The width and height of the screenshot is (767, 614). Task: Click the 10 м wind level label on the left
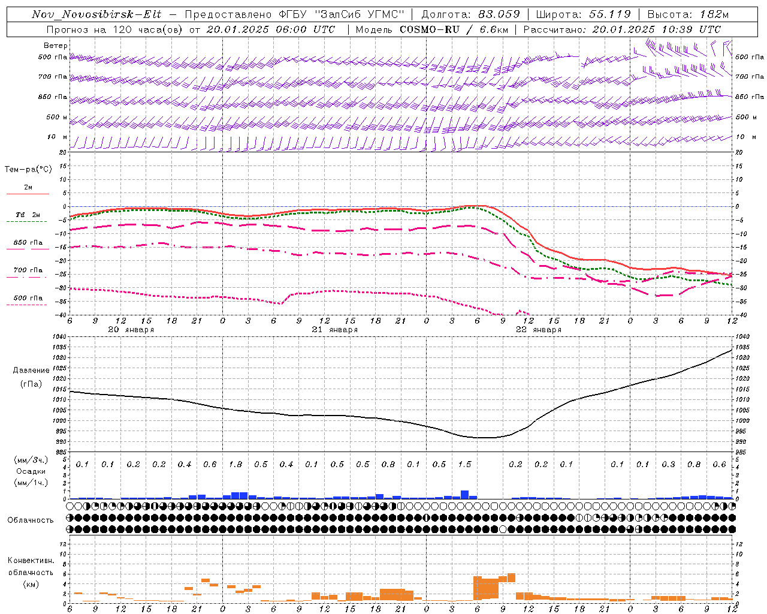click(58, 137)
